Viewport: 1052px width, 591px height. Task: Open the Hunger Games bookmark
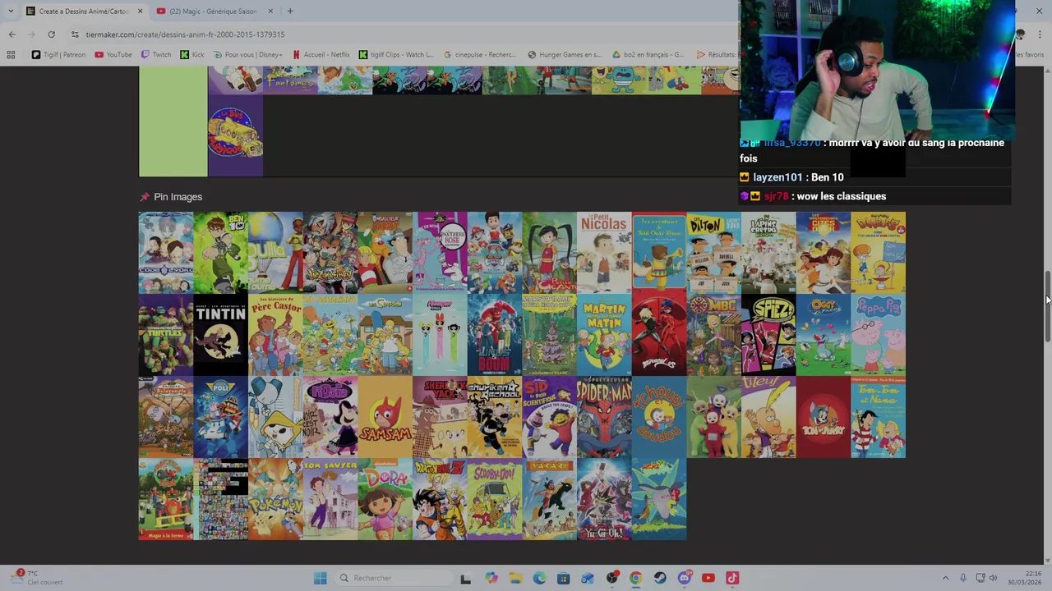coord(565,55)
